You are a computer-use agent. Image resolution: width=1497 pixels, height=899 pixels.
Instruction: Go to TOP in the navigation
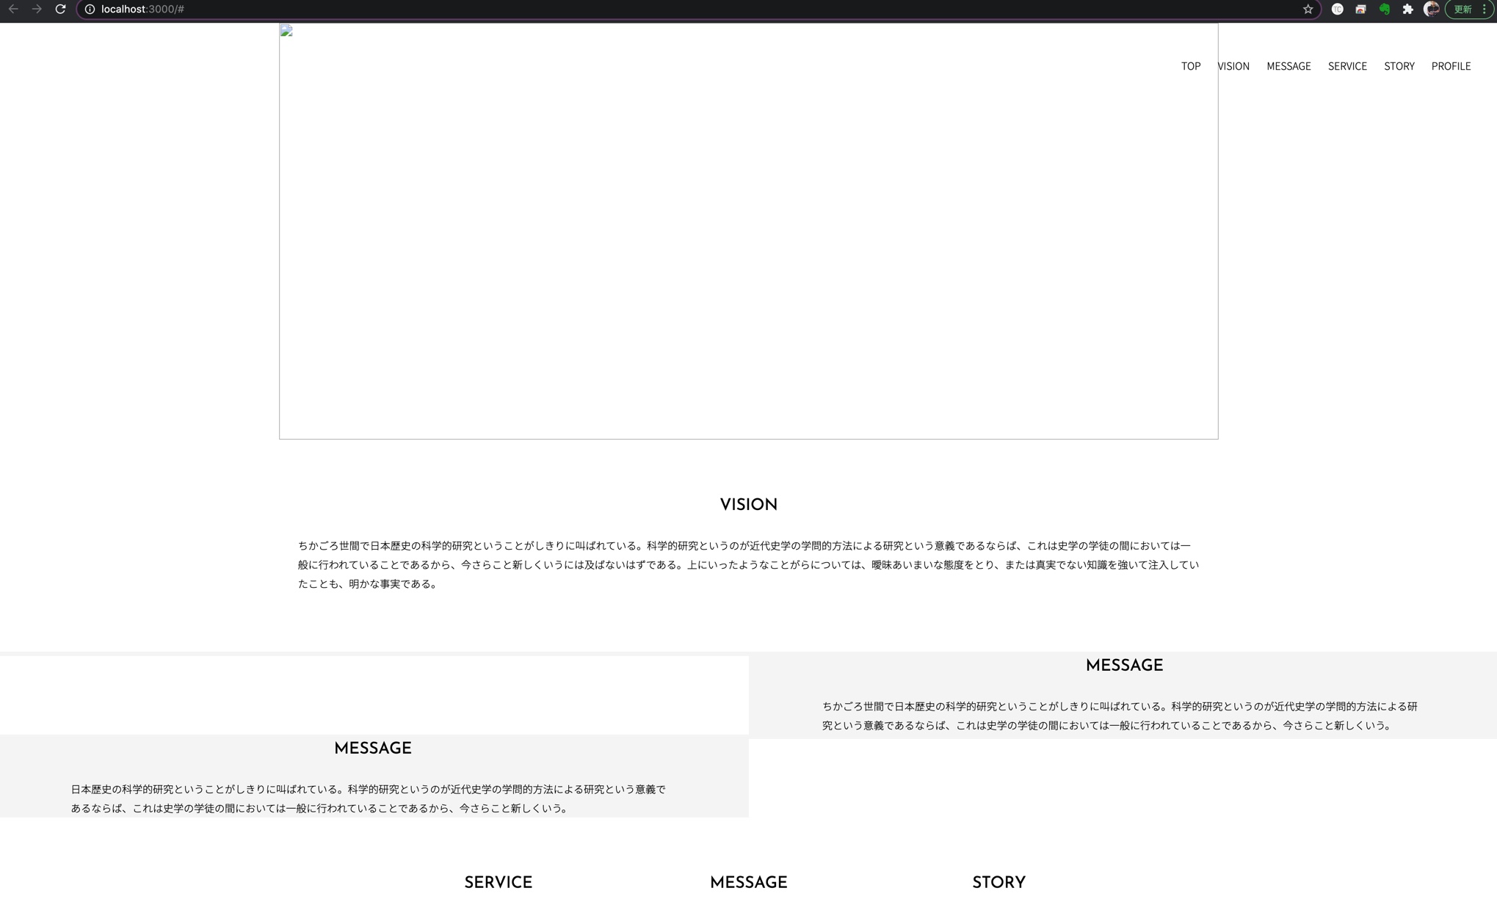1191,66
